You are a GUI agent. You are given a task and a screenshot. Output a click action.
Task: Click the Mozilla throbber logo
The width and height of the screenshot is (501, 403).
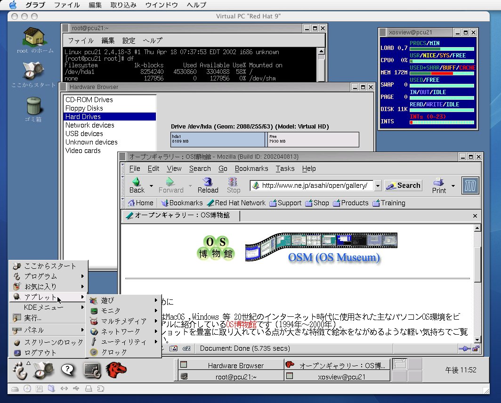pyautogui.click(x=470, y=185)
